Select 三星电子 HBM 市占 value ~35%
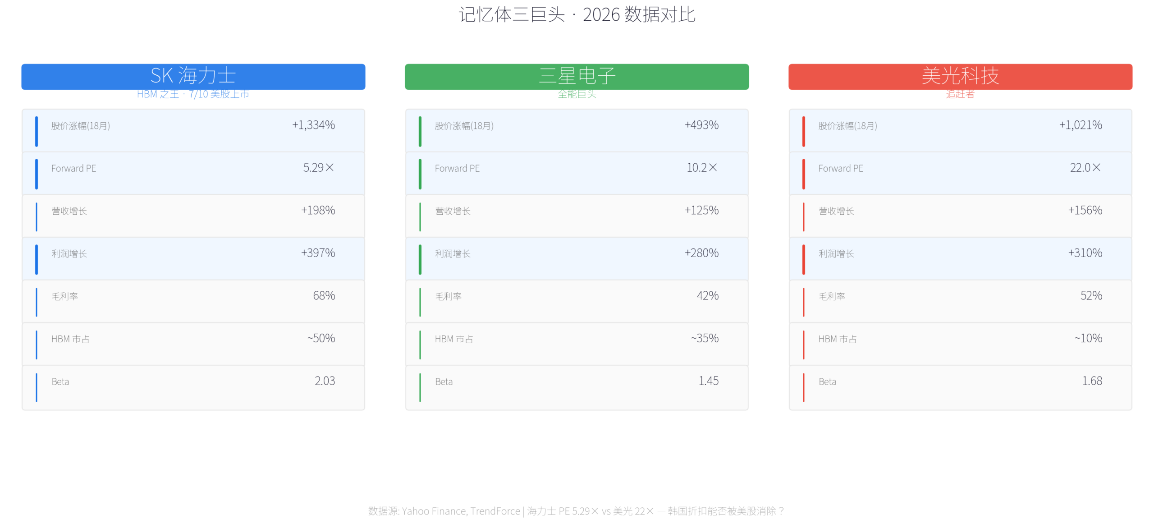Viewport: 1154px width, 524px height. [705, 338]
